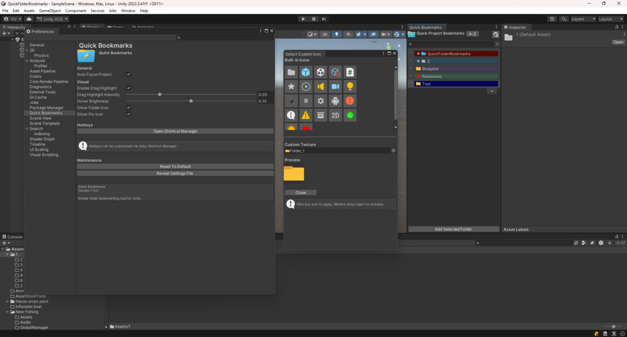Toggle hidden packages eye count button
The width and height of the screenshot is (627, 337).
[620, 243]
